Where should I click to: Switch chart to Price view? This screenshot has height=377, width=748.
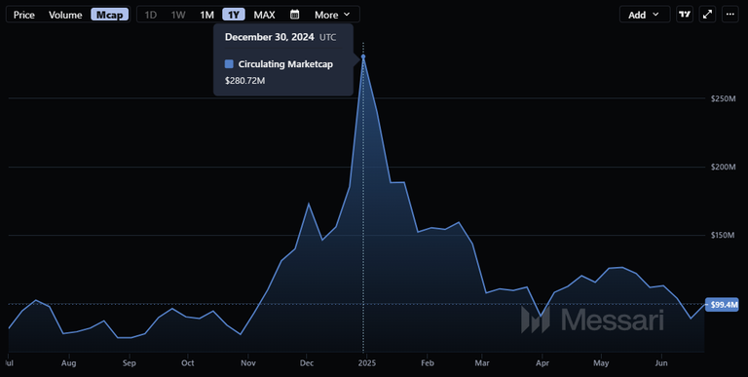tap(23, 15)
